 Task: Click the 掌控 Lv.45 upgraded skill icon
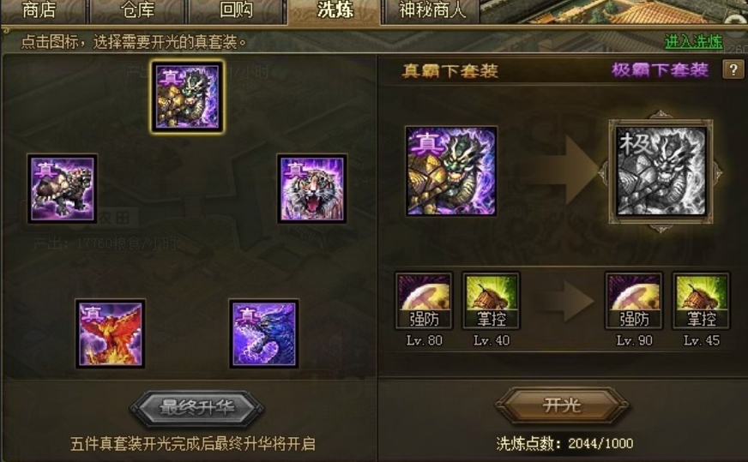point(702,301)
